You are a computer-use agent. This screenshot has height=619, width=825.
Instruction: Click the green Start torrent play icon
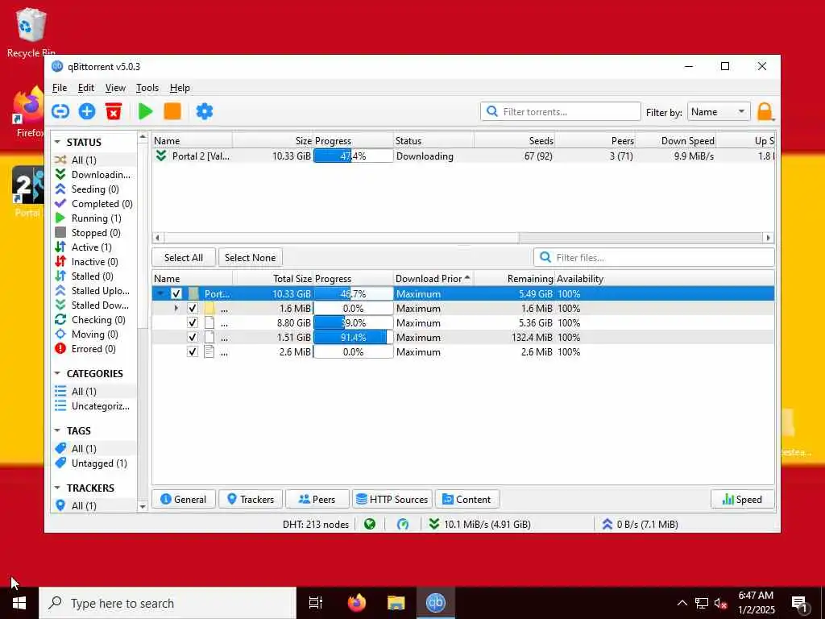click(146, 111)
